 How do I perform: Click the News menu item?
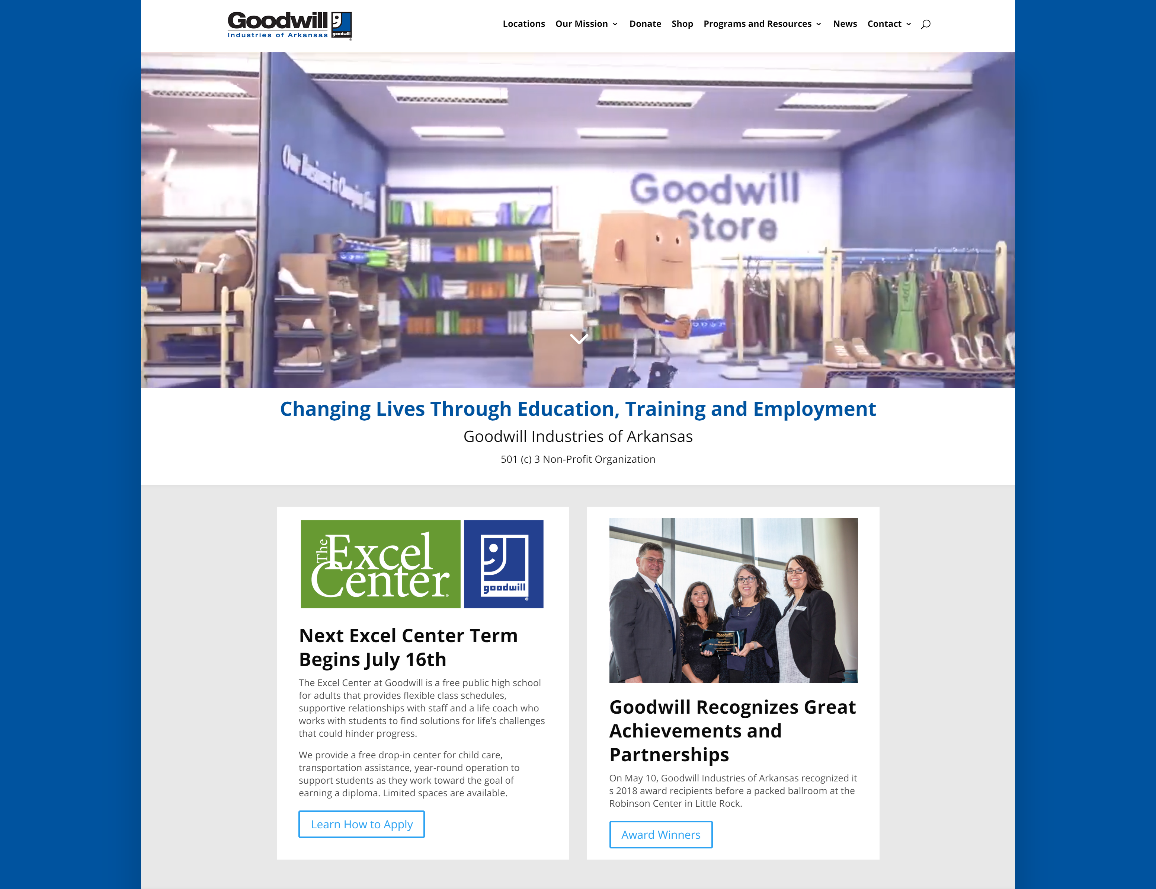coord(844,23)
